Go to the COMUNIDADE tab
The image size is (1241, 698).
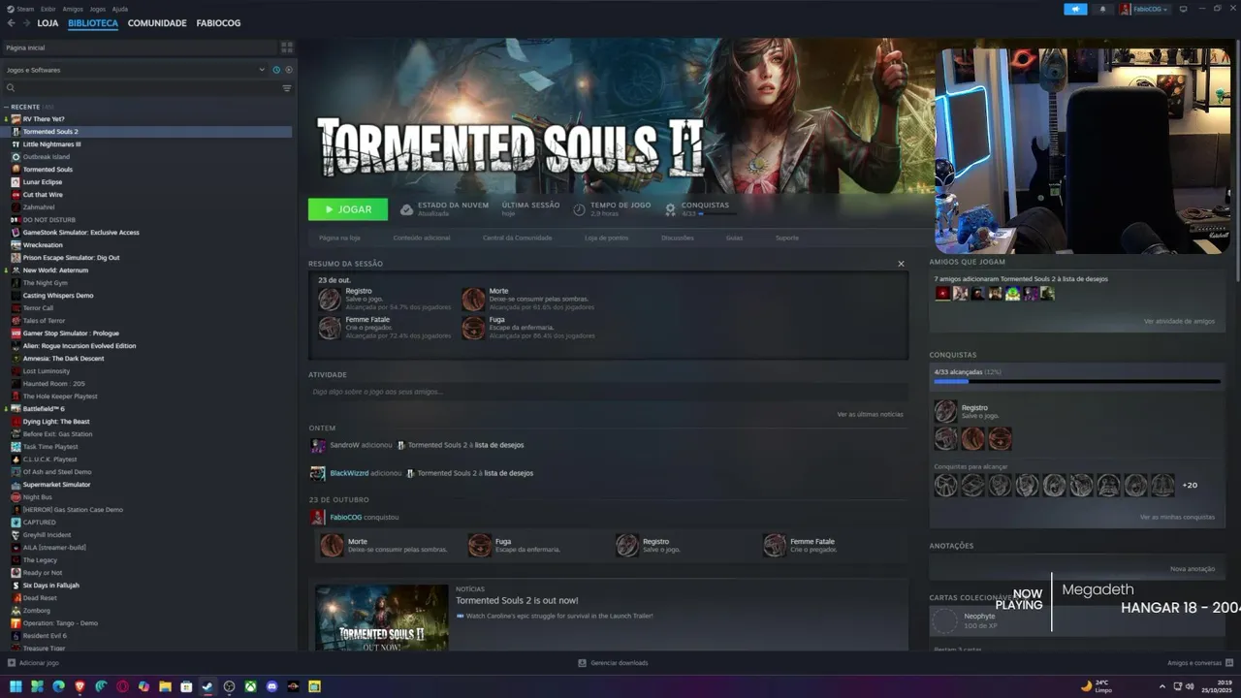point(157,22)
